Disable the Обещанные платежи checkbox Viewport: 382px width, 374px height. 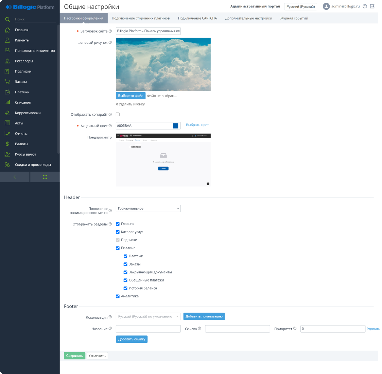tap(125, 280)
